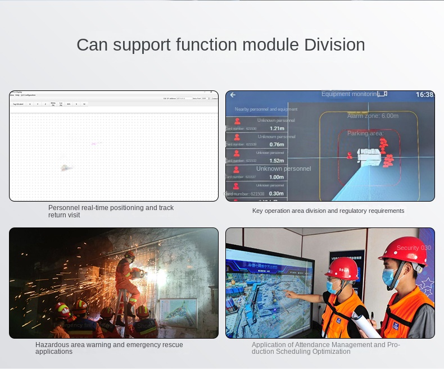The height and width of the screenshot is (369, 444).
Task: Open the CLE Configuration menu
Action: [x=28, y=95]
